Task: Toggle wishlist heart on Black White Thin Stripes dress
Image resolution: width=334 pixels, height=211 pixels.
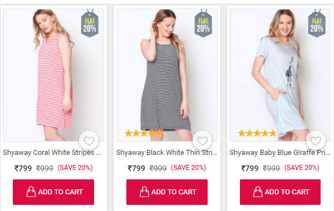Action: pyautogui.click(x=203, y=140)
